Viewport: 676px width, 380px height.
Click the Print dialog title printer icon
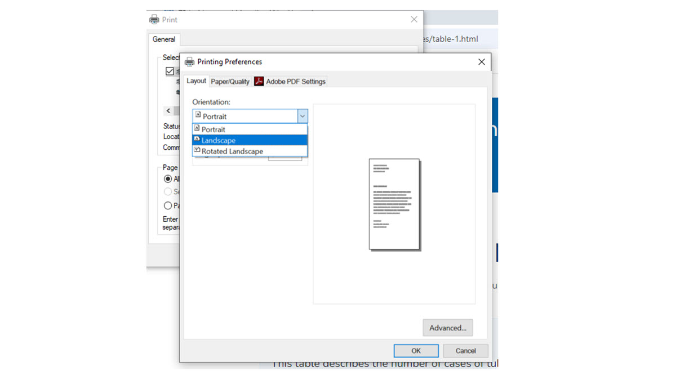coord(154,20)
